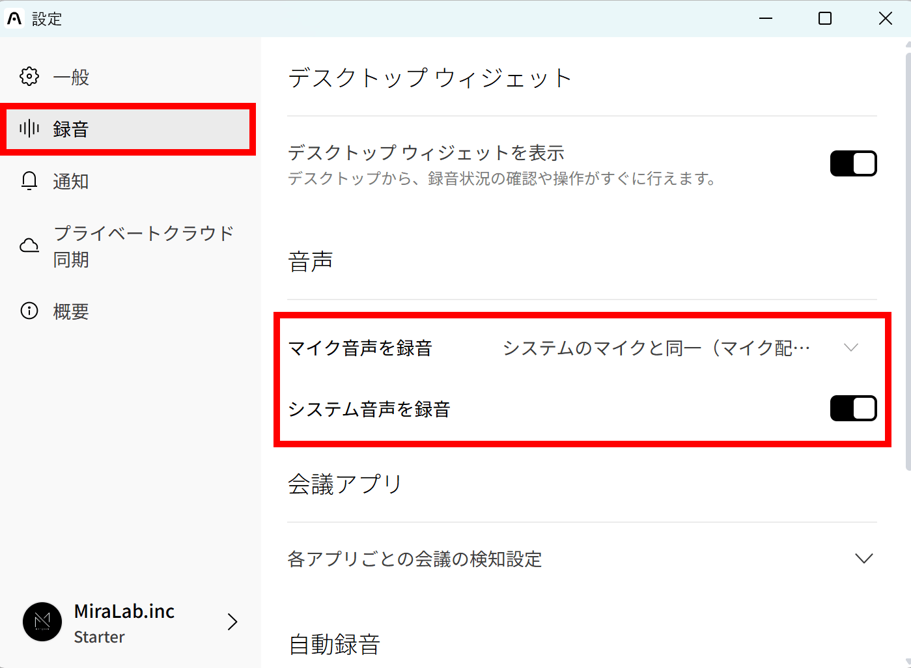Toggle デスクトップ ウィジェットを表示 switch
The image size is (911, 668).
pos(853,163)
